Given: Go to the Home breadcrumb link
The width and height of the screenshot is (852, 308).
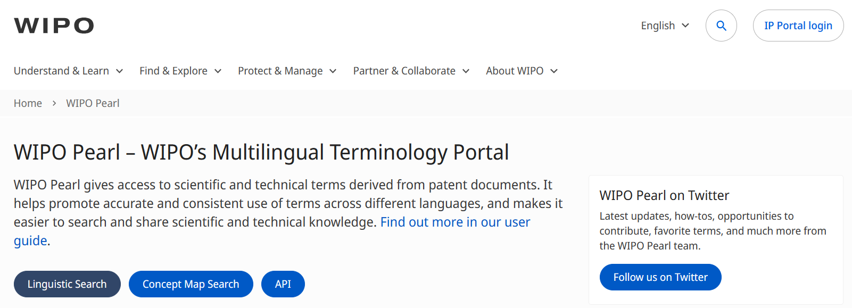Looking at the screenshot, I should pos(28,103).
